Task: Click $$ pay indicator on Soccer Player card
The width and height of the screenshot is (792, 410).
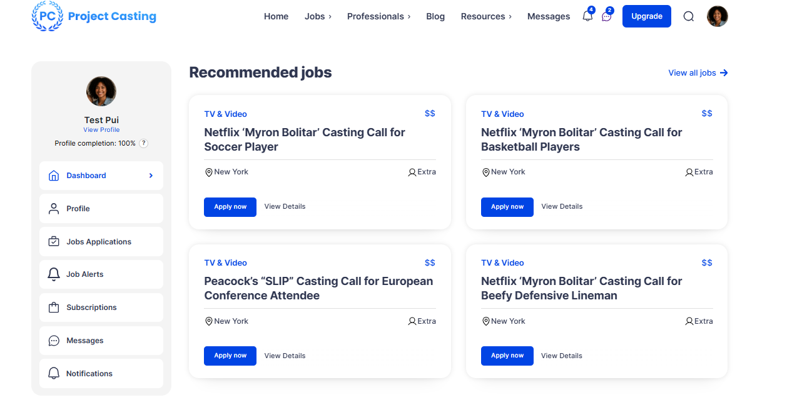Action: tap(430, 113)
